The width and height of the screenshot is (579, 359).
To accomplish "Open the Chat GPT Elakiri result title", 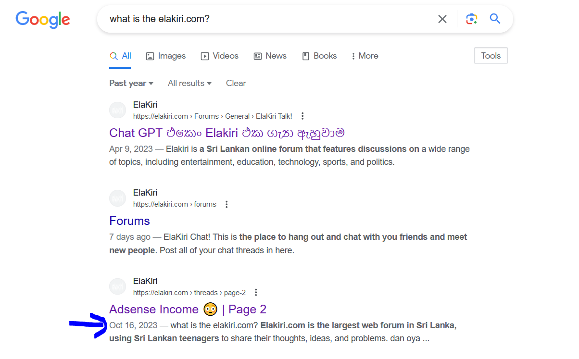I will coord(227,133).
